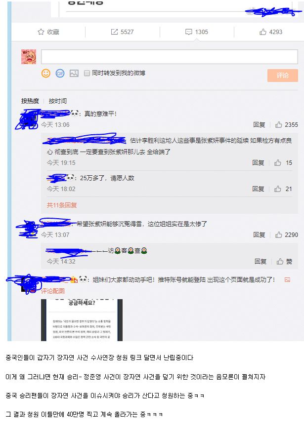Like the reply with 15 likes
This screenshot has width=304, height=428.
coord(277,163)
